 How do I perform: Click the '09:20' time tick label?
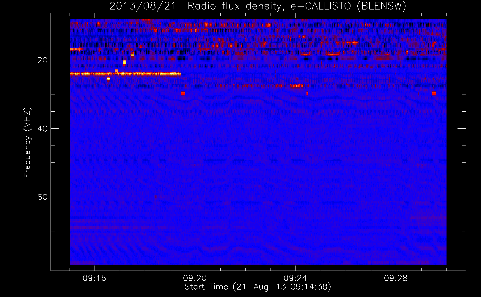pyautogui.click(x=195, y=278)
